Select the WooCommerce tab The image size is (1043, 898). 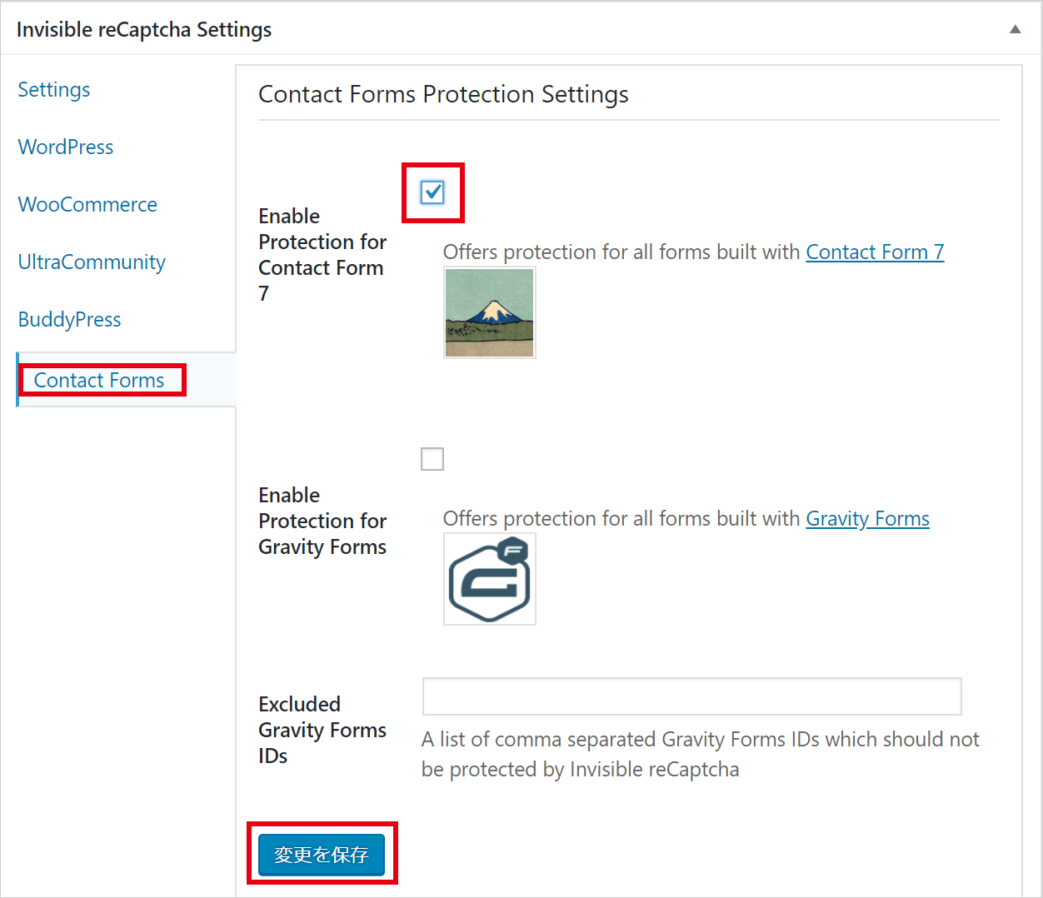coord(87,205)
